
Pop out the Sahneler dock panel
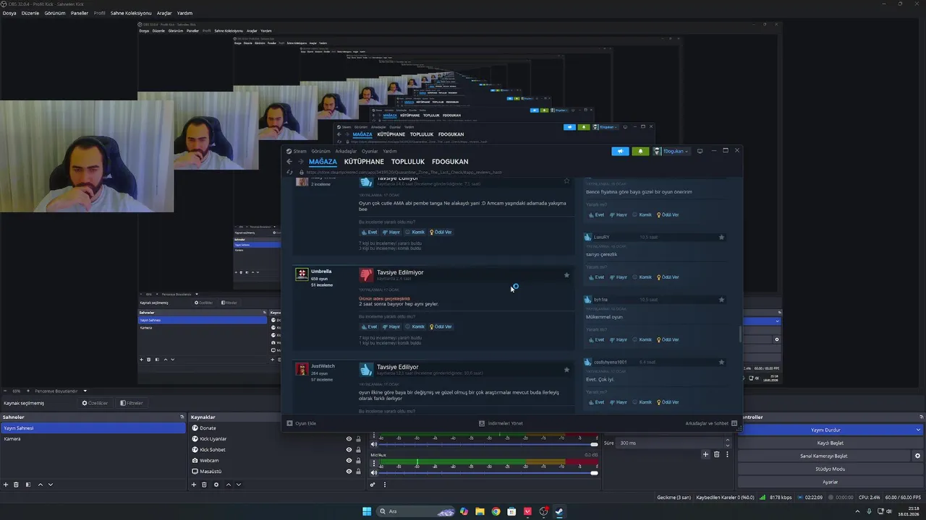[182, 417]
